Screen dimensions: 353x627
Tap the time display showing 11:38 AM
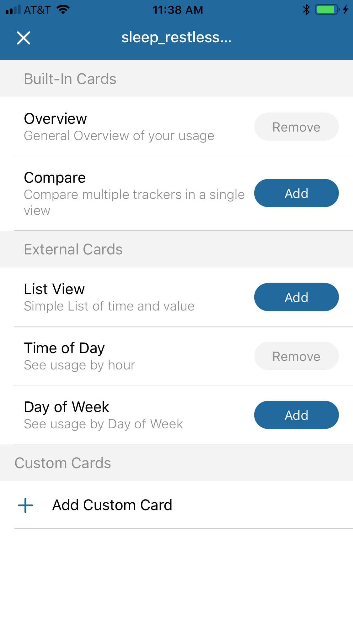pos(178,9)
